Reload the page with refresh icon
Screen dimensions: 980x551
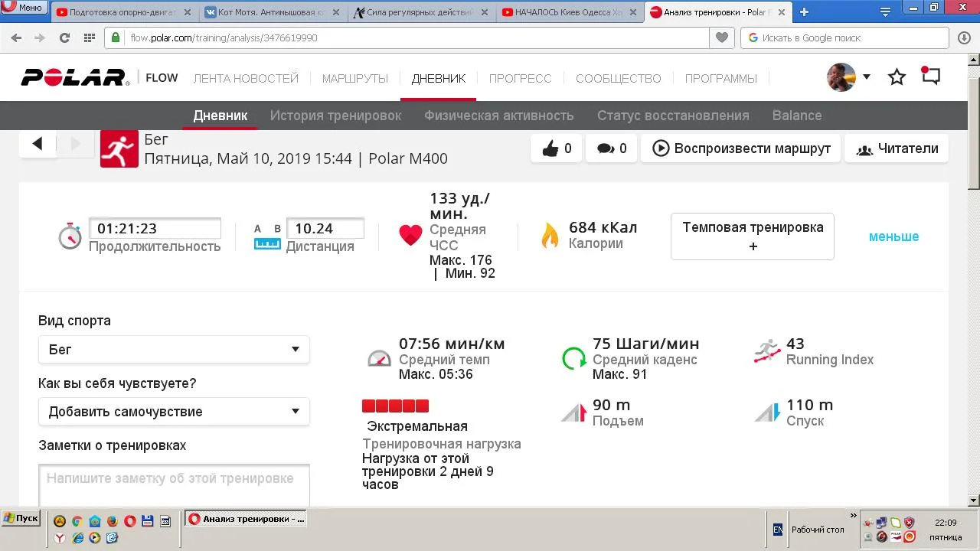[x=64, y=37]
